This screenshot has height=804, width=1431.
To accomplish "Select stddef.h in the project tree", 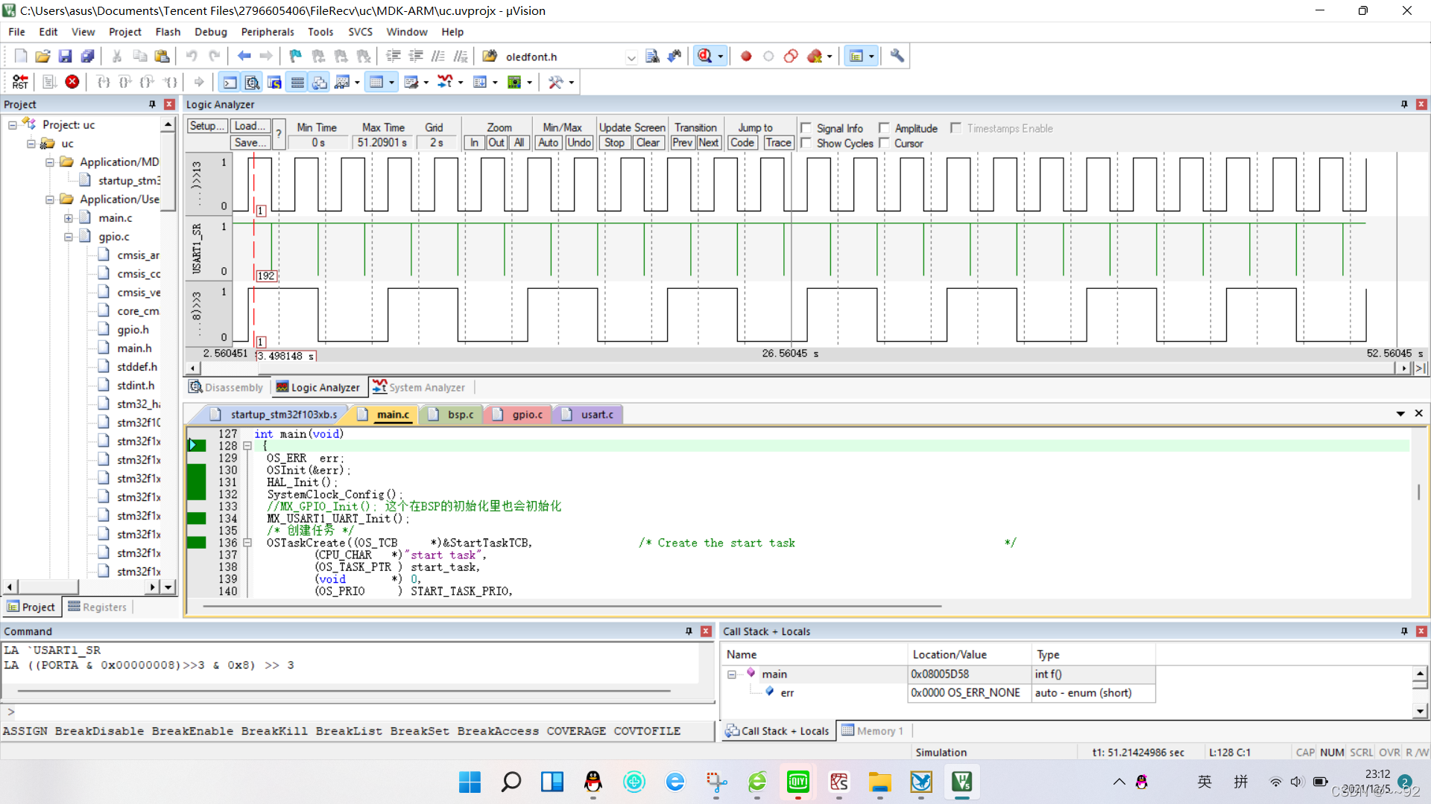I will coord(137,367).
